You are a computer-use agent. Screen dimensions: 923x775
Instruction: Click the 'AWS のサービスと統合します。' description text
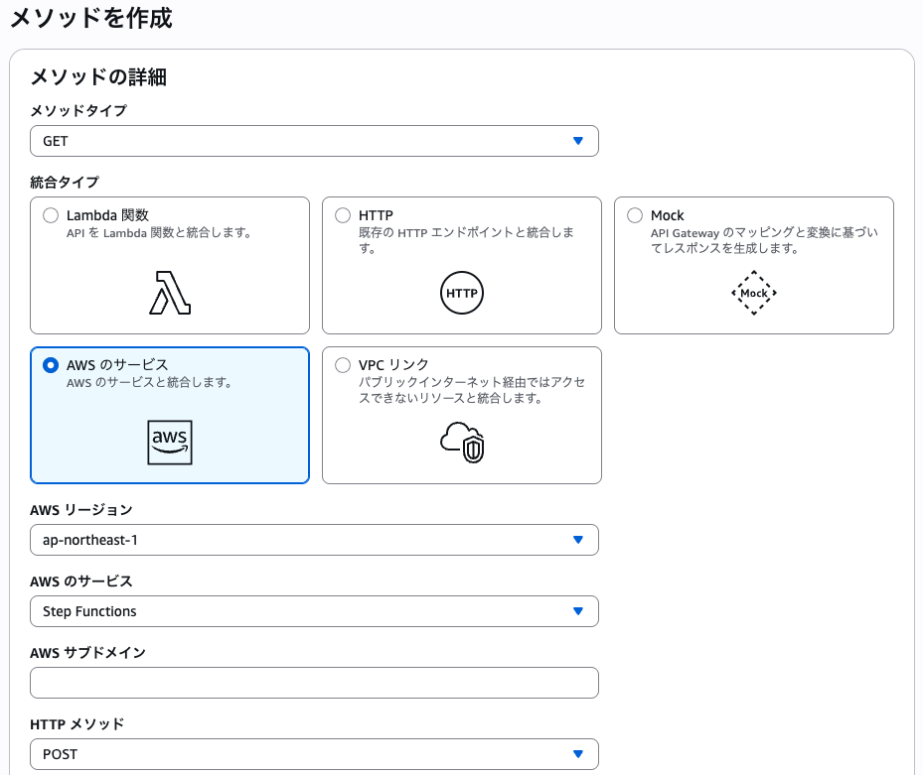tap(149, 382)
